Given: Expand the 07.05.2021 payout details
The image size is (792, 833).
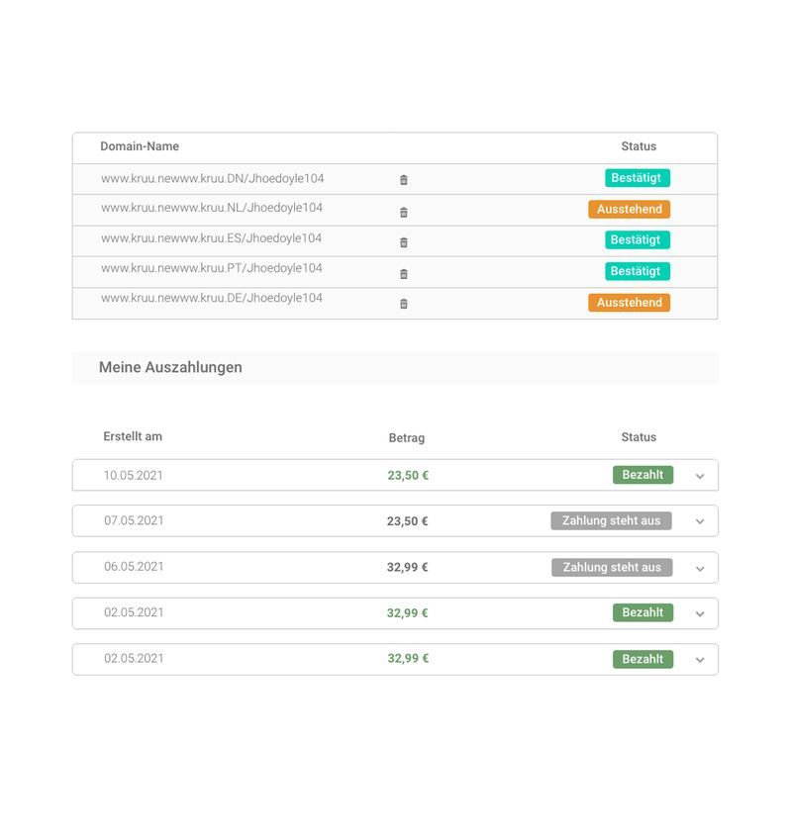Looking at the screenshot, I should point(700,521).
